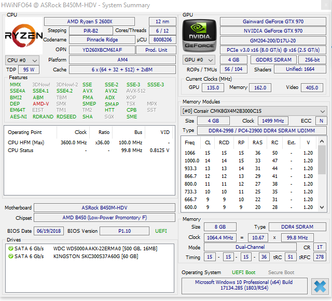
Task: Click the tRFC 278 field
Action: (x=320, y=257)
